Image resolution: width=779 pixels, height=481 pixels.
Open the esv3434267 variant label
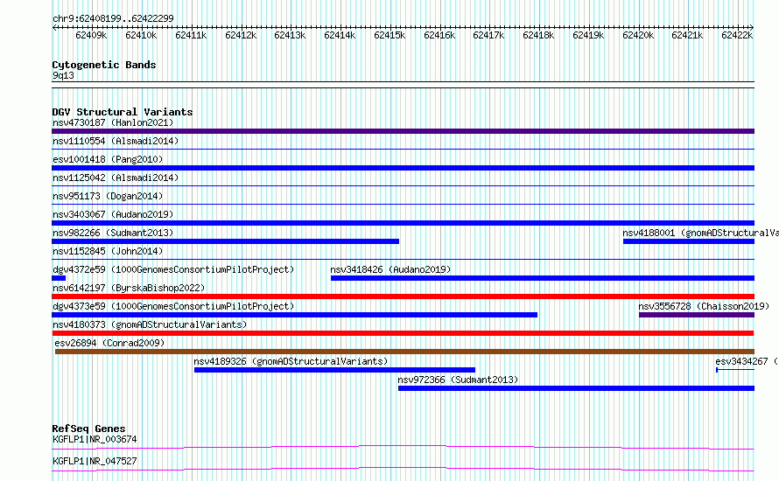pos(747,361)
